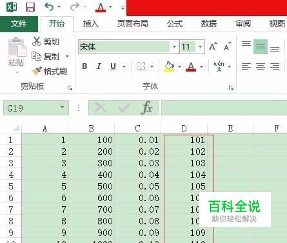Expand the font size dropdown

point(200,46)
